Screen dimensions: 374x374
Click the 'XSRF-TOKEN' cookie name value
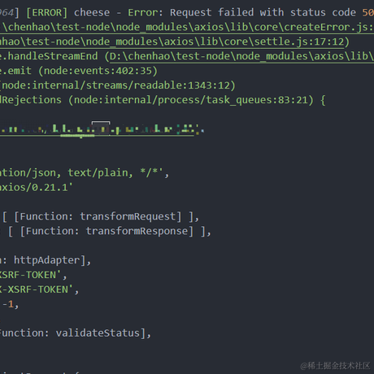(x=30, y=275)
